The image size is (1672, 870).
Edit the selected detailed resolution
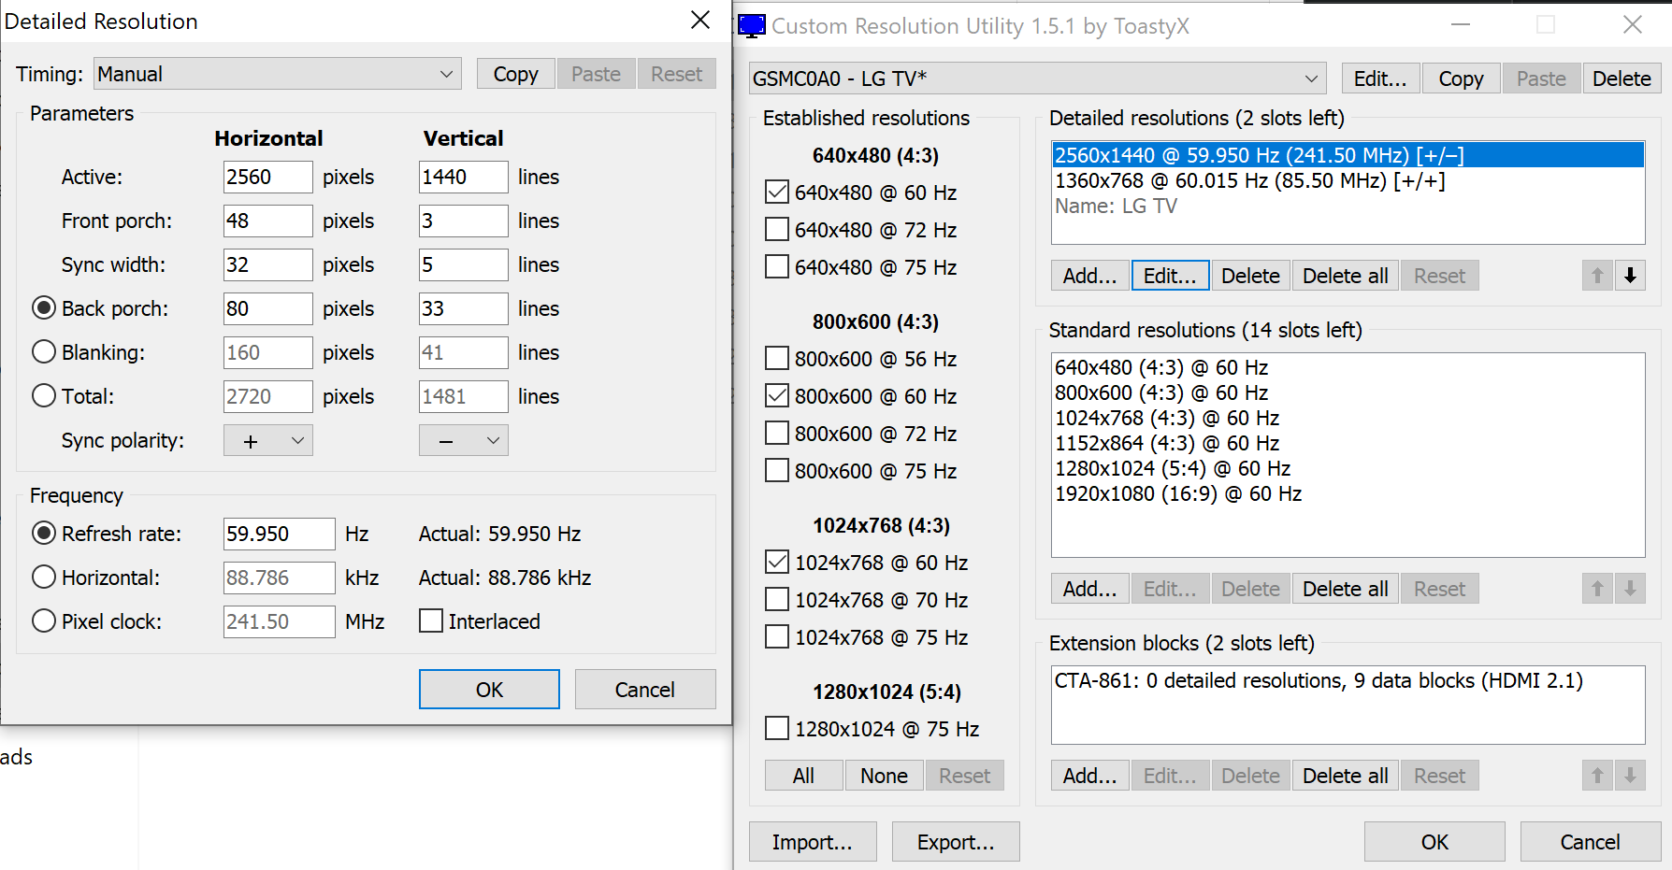click(x=1171, y=276)
